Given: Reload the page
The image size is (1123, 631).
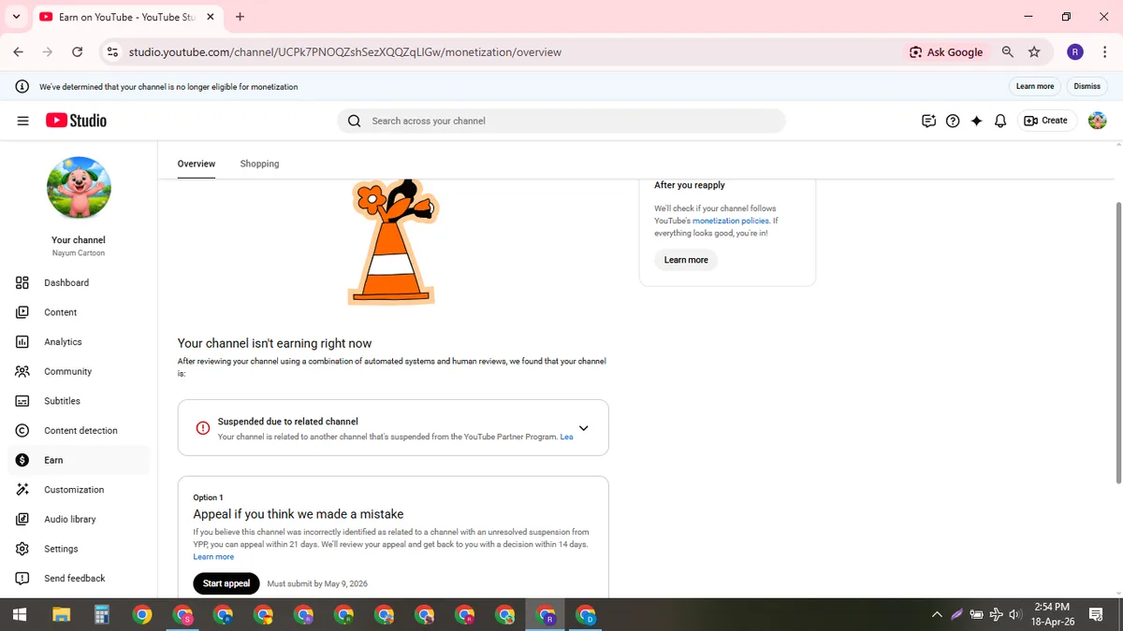Looking at the screenshot, I should click(x=77, y=52).
